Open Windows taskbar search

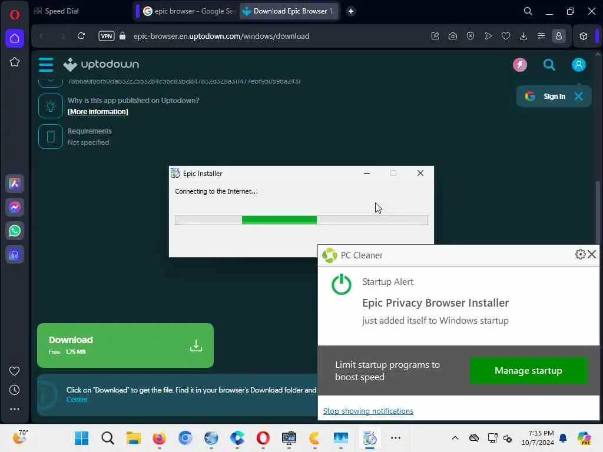pyautogui.click(x=107, y=438)
